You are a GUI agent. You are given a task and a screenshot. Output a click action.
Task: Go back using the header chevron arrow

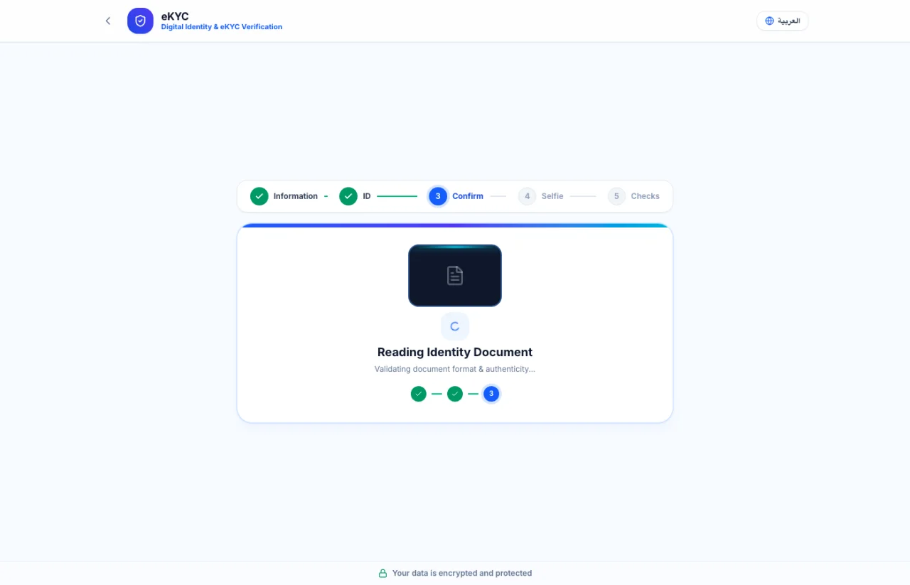tap(108, 21)
